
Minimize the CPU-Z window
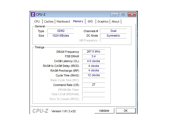[x=114, y=15]
